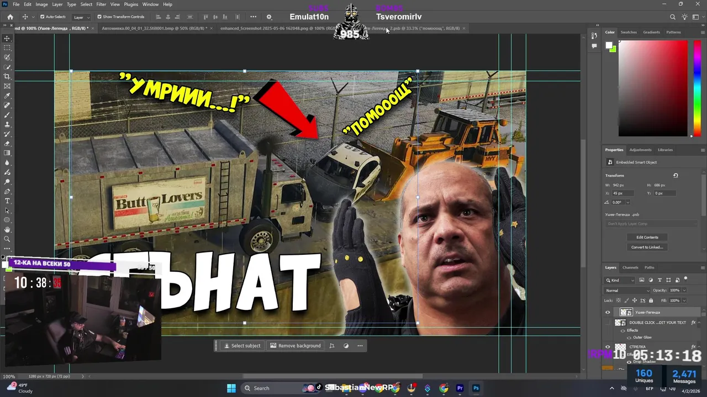This screenshot has height=397, width=707.
Task: Click the Edit Contents button
Action: pyautogui.click(x=647, y=237)
